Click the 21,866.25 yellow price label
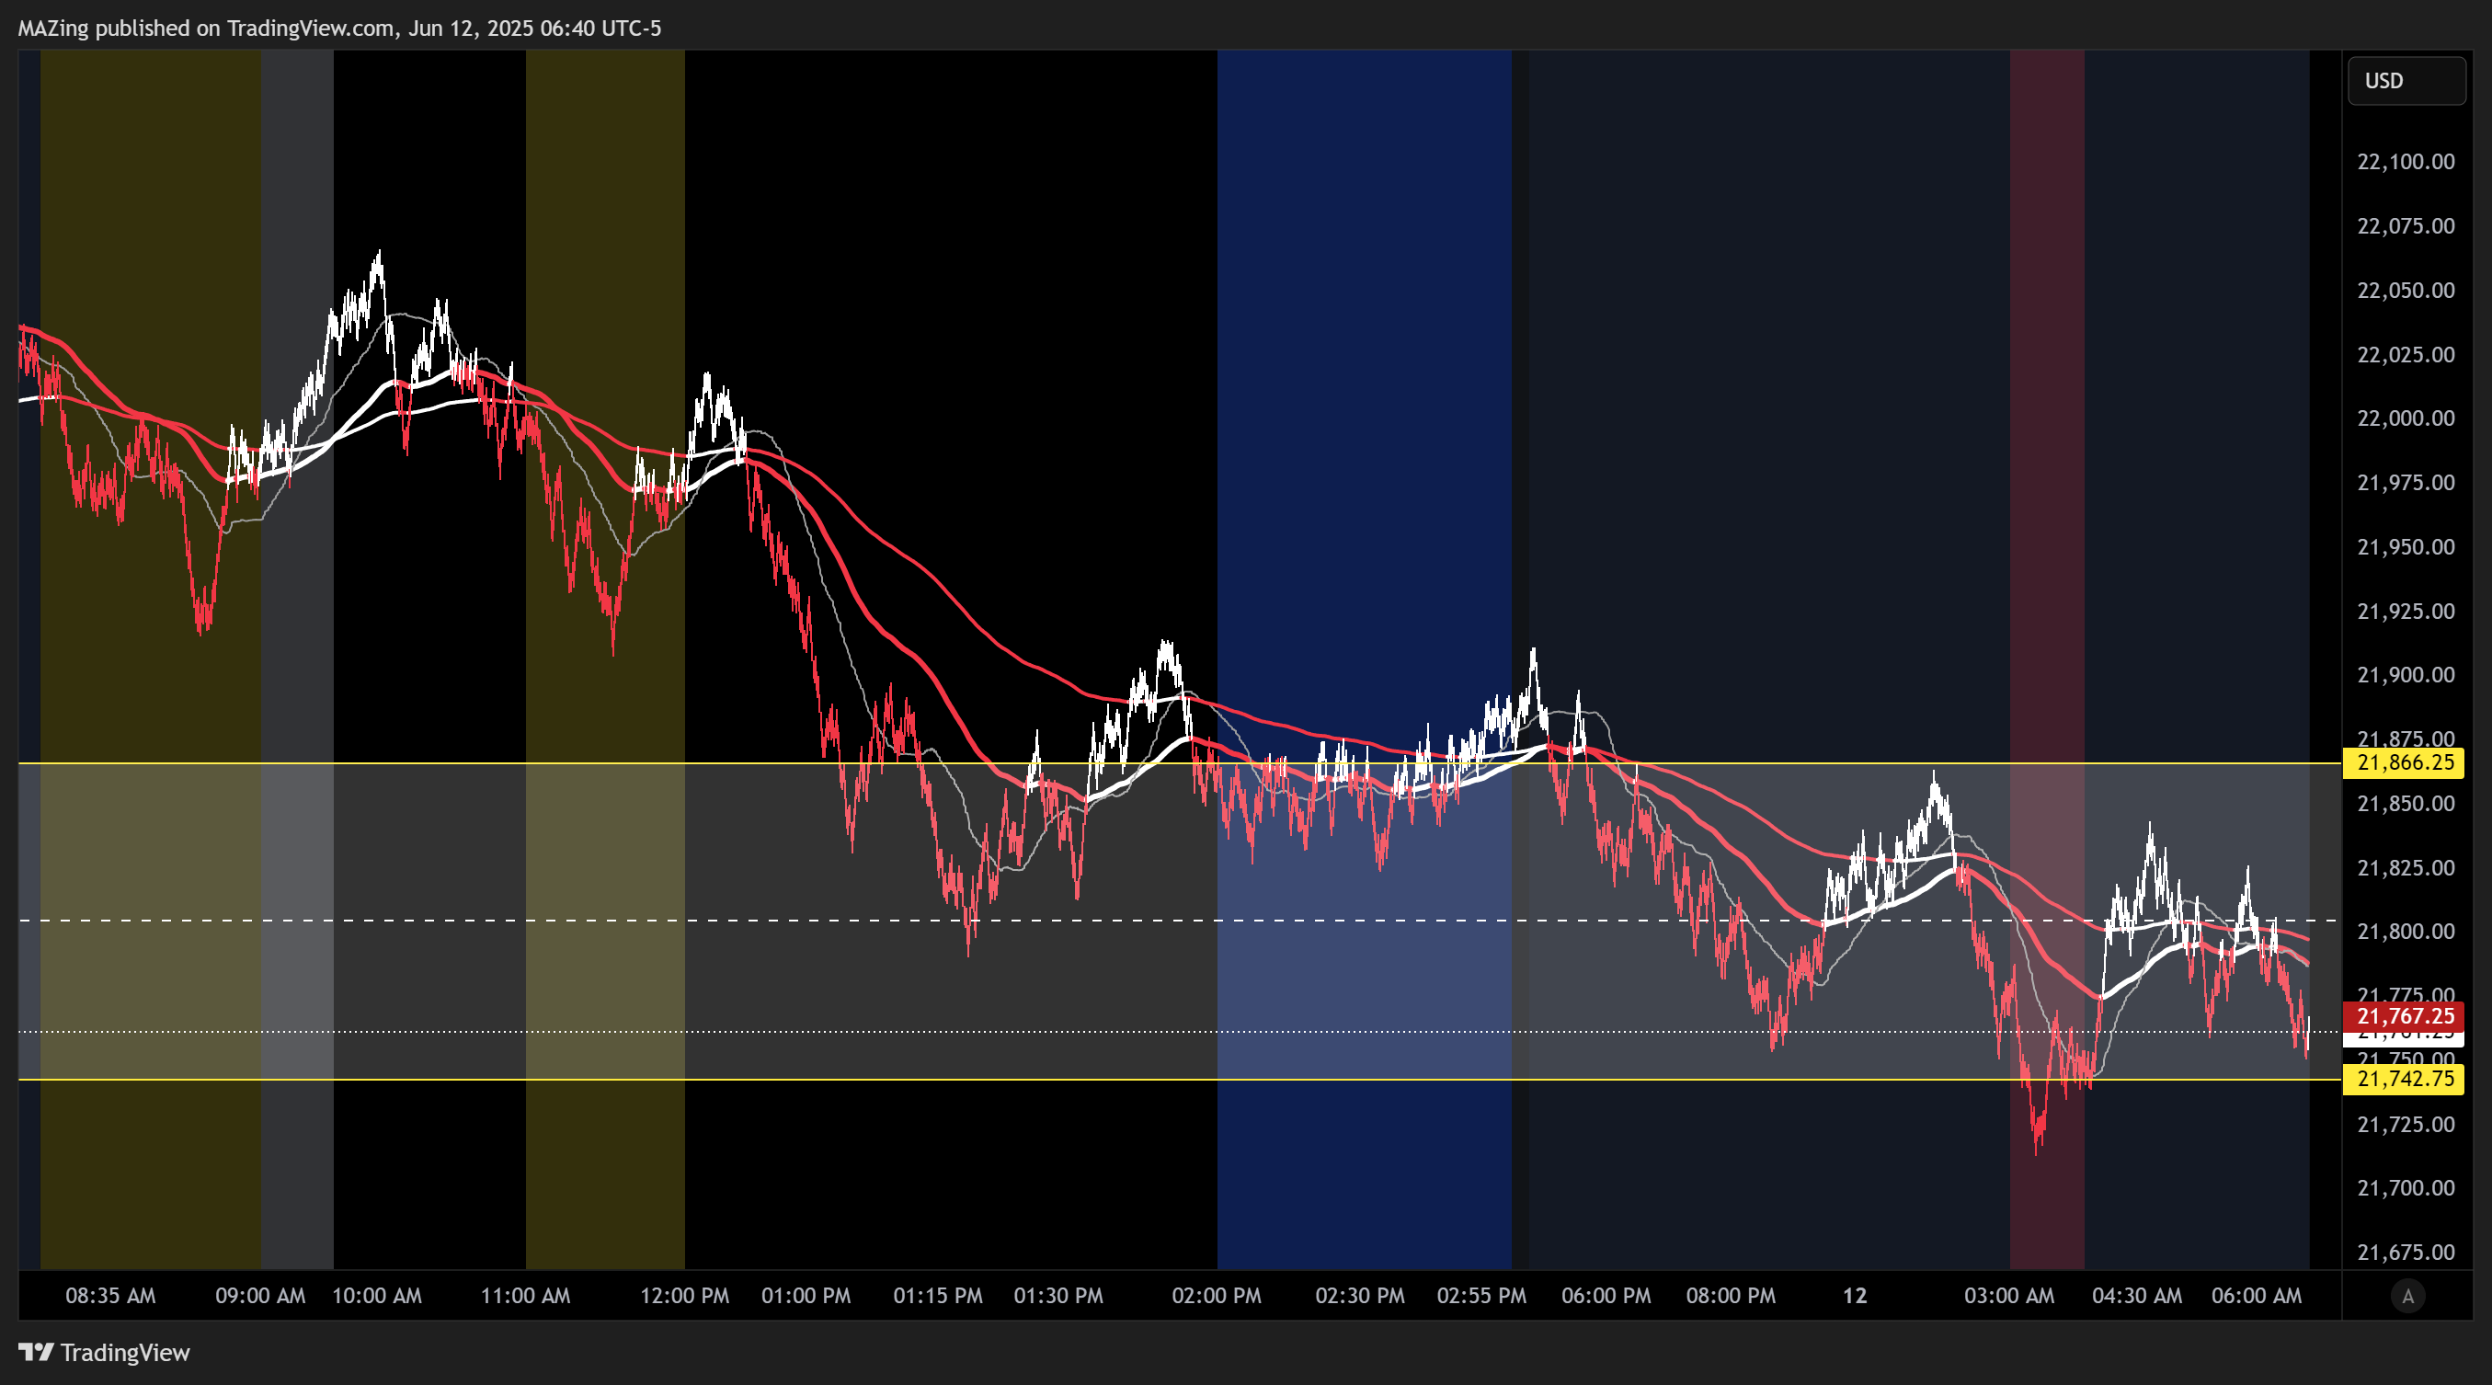2492x1385 pixels. point(2405,762)
